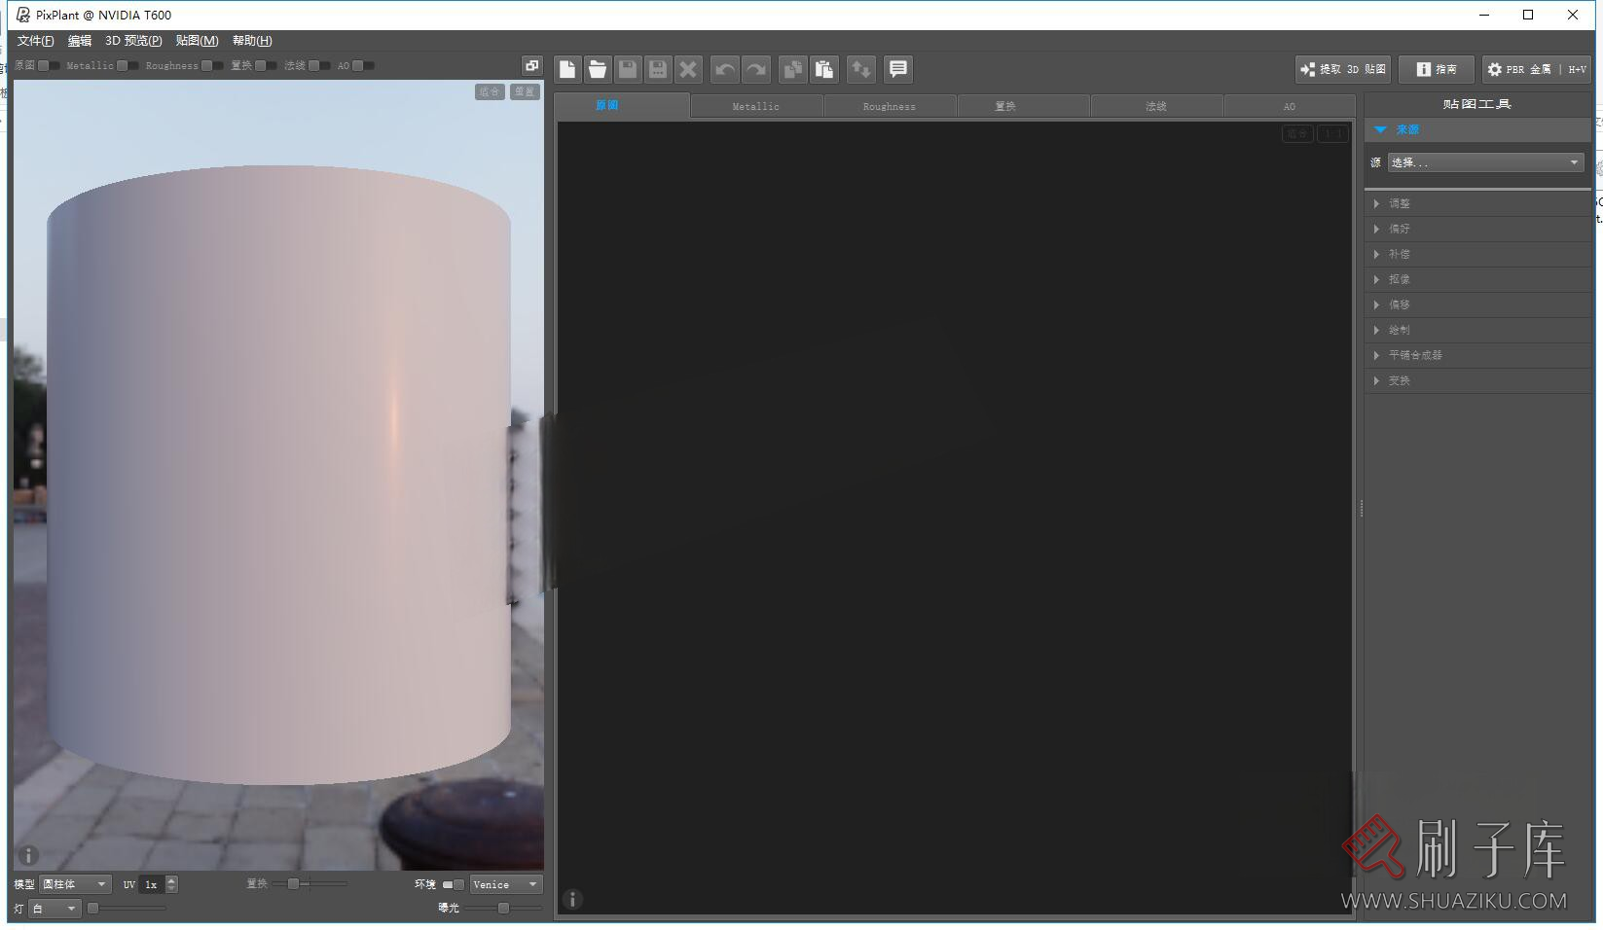Image resolution: width=1603 pixels, height=930 pixels.
Task: Click the 提取 3D 贴图 button
Action: pyautogui.click(x=1342, y=69)
